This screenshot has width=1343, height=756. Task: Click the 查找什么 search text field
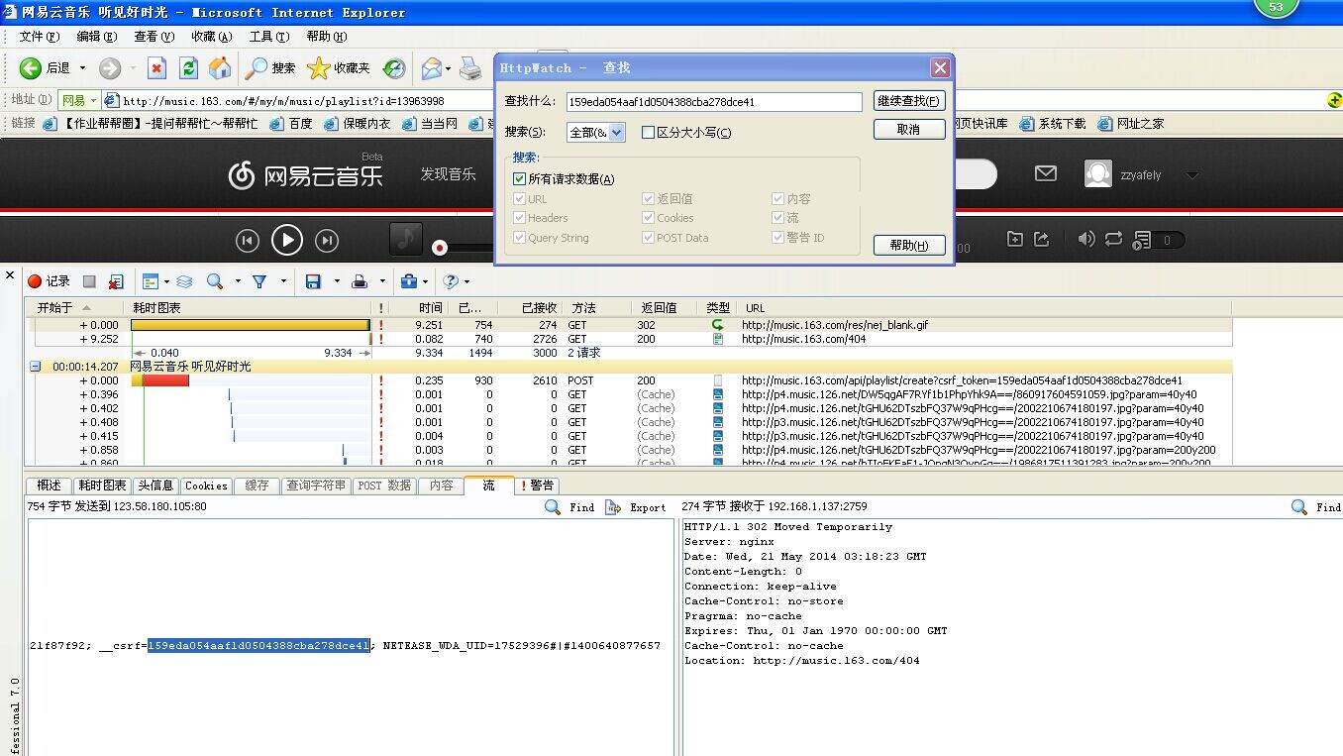pos(713,102)
